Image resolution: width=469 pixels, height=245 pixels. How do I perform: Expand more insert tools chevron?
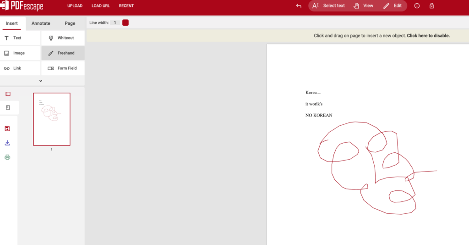coord(41,81)
